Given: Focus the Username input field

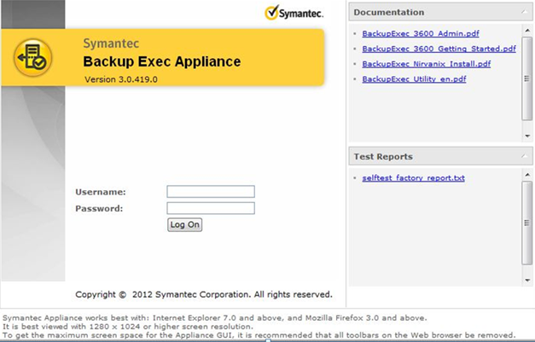Looking at the screenshot, I should tap(211, 192).
